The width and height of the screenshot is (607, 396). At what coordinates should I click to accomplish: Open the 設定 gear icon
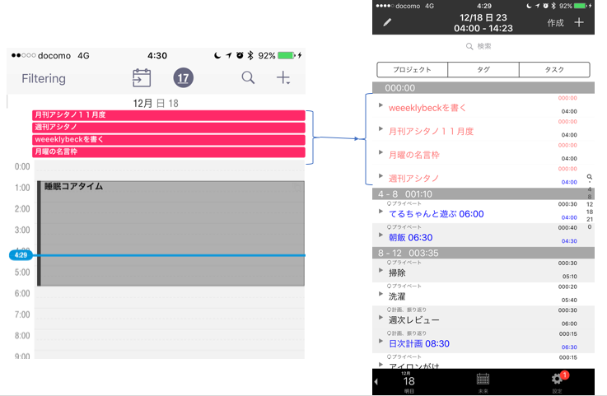[558, 379]
